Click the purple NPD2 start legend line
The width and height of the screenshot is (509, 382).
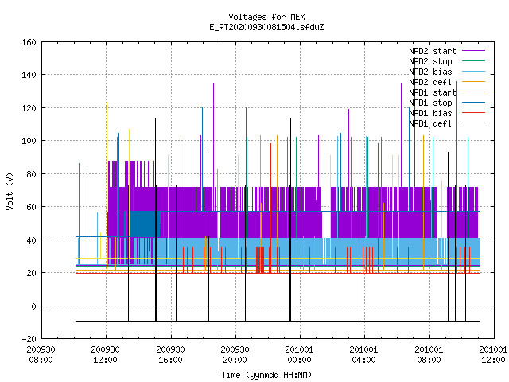(473, 51)
